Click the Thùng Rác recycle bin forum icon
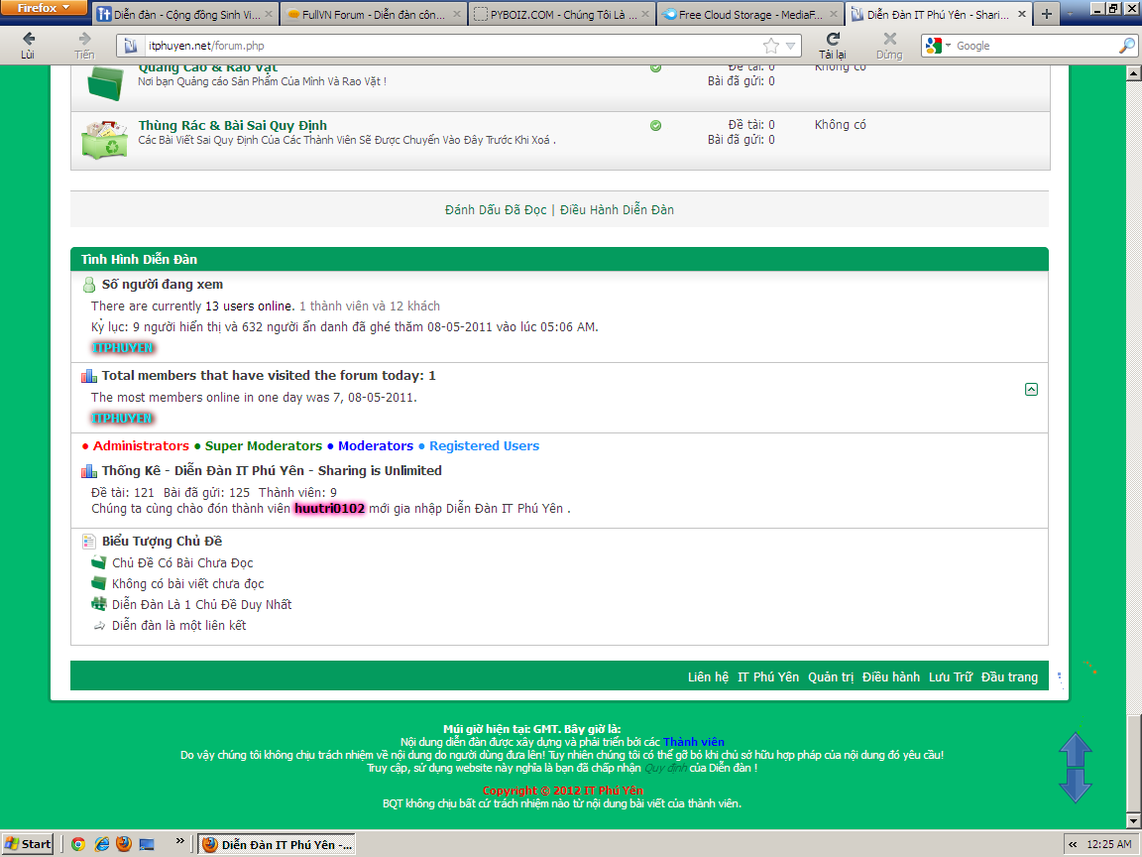 [103, 140]
